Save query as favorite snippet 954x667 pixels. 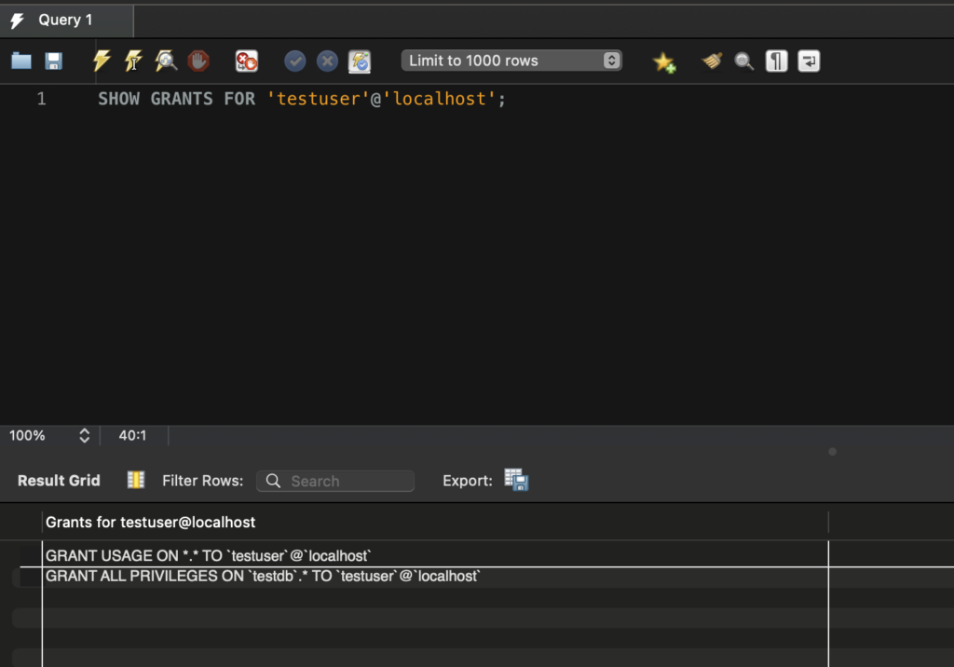(663, 61)
